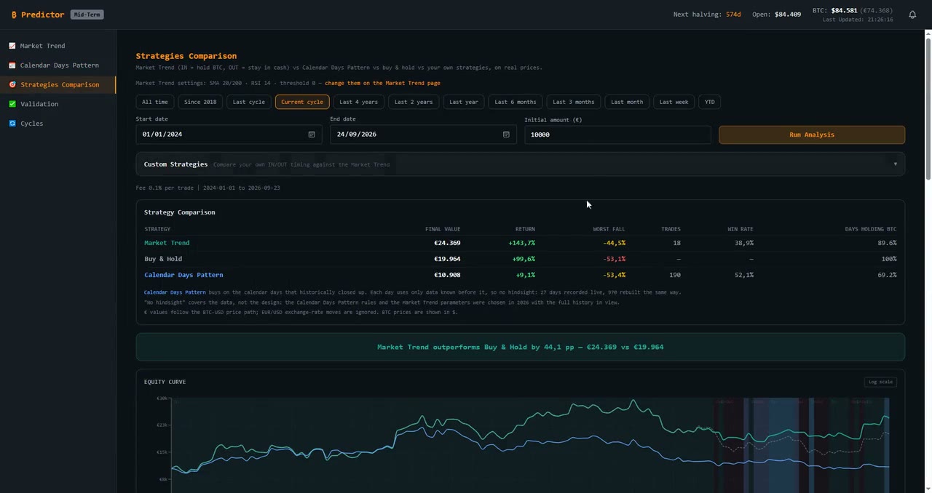The height and width of the screenshot is (493, 932).
Task: Click the -53,4% worst fall value
Action: click(614, 275)
